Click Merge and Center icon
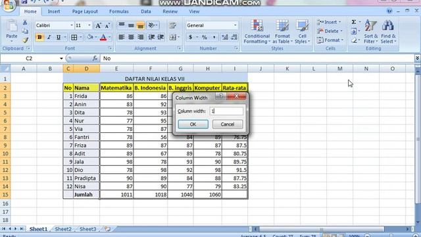 (x=172, y=37)
